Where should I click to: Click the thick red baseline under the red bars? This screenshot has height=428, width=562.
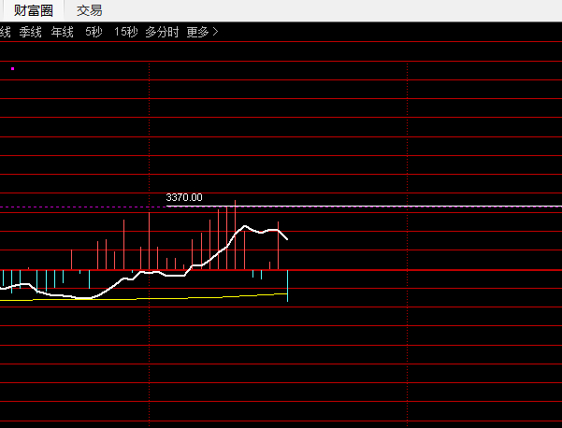click(281, 270)
